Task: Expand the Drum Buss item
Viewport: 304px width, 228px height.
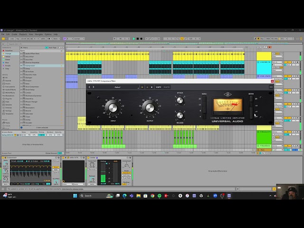Action: (x=21, y=72)
